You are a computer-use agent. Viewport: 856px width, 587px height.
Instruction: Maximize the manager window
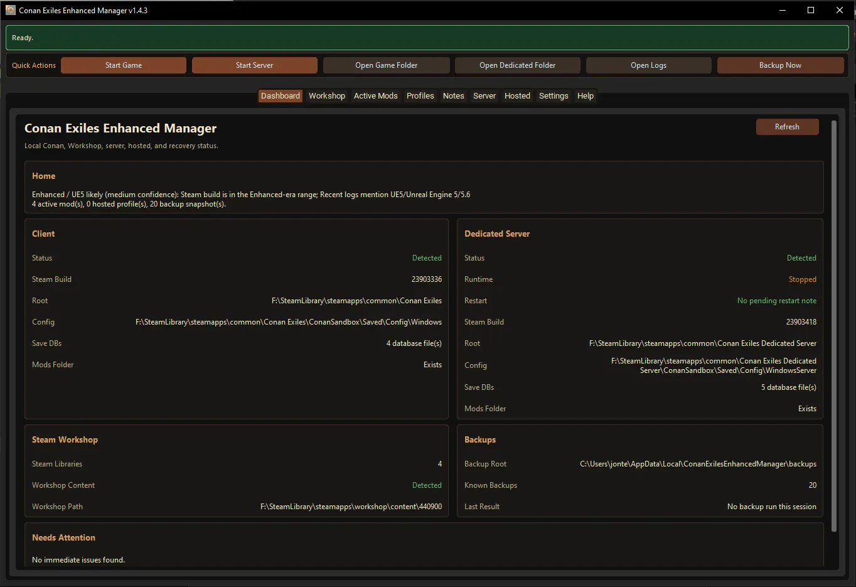(811, 10)
